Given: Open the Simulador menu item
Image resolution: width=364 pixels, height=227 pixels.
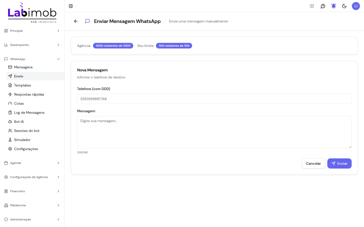Looking at the screenshot, I should point(35,140).
